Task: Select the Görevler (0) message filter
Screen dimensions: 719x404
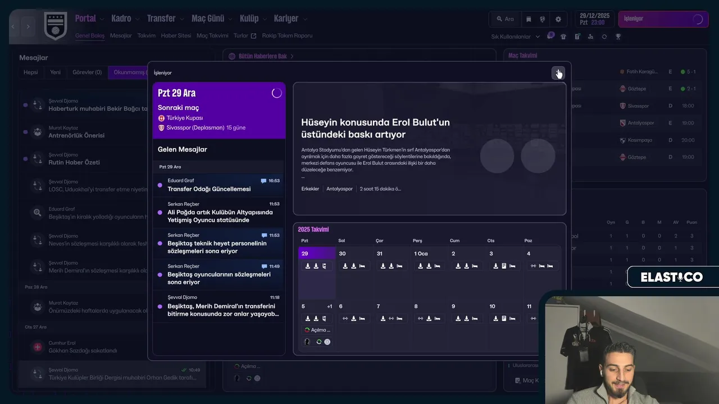Action: [87, 72]
